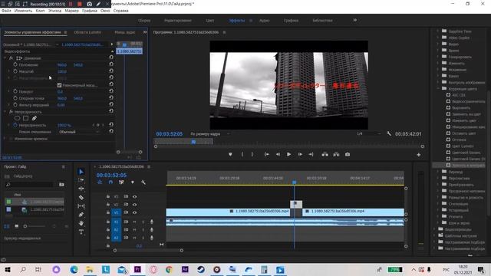Open the playback resolution 1/4 dropdown

(x=368, y=133)
